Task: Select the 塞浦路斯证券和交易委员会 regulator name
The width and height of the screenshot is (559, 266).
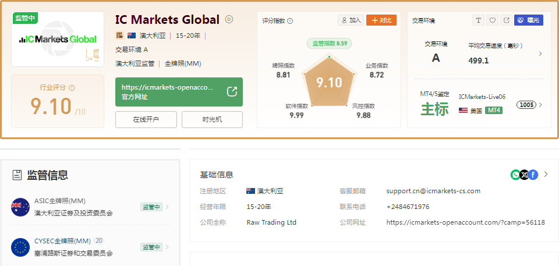Action: (73, 254)
